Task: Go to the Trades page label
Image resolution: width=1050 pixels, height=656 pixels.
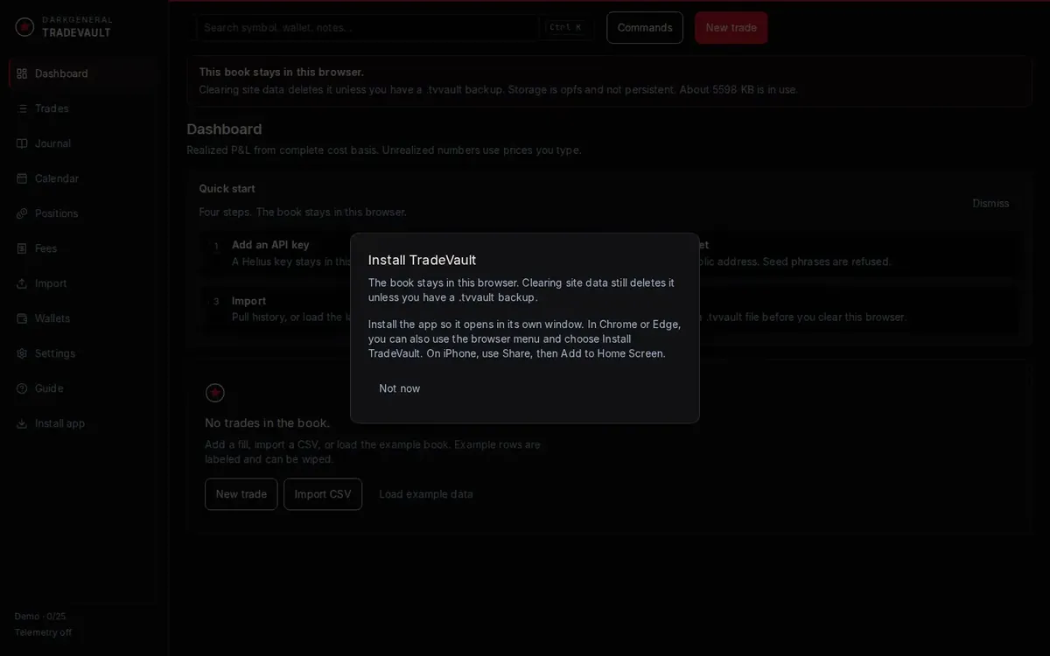Action: coord(52,108)
